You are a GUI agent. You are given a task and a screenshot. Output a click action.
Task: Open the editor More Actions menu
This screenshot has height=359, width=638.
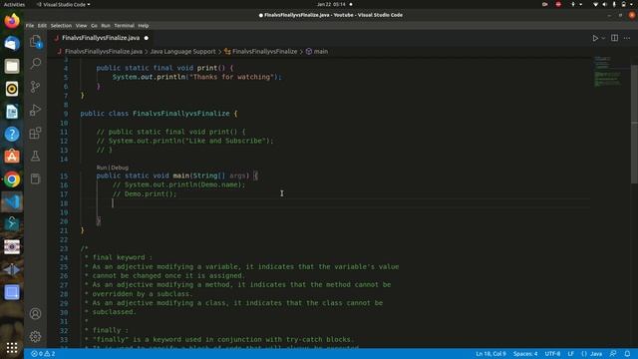pos(627,38)
